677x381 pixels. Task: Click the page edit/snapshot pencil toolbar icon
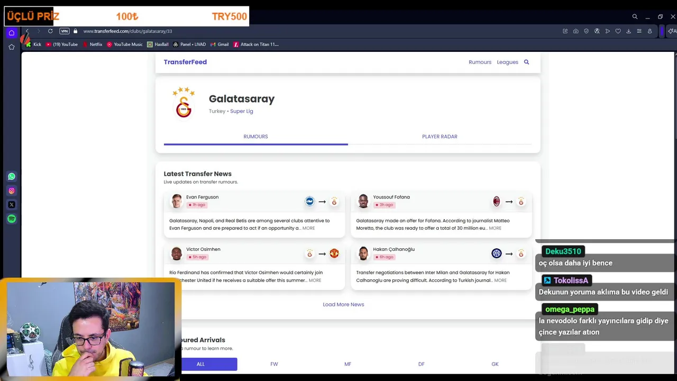[x=565, y=31]
